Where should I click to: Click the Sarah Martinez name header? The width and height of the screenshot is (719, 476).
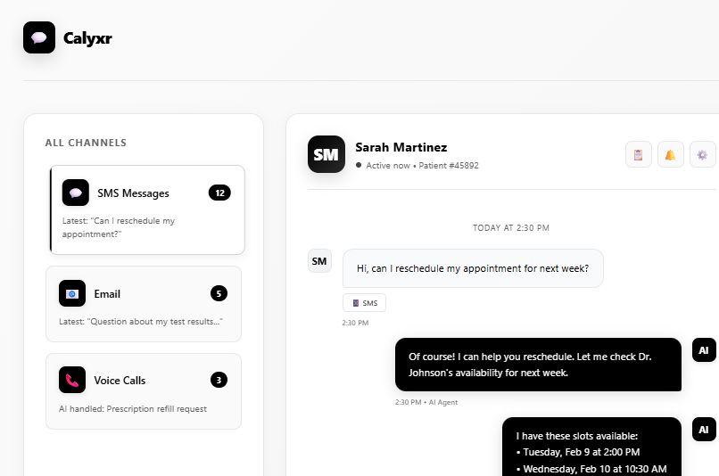(401, 147)
